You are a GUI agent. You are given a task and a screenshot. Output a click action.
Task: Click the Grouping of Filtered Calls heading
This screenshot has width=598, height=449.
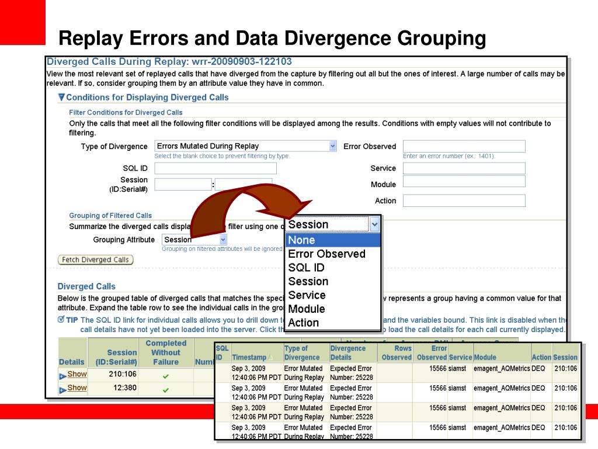[x=110, y=215]
